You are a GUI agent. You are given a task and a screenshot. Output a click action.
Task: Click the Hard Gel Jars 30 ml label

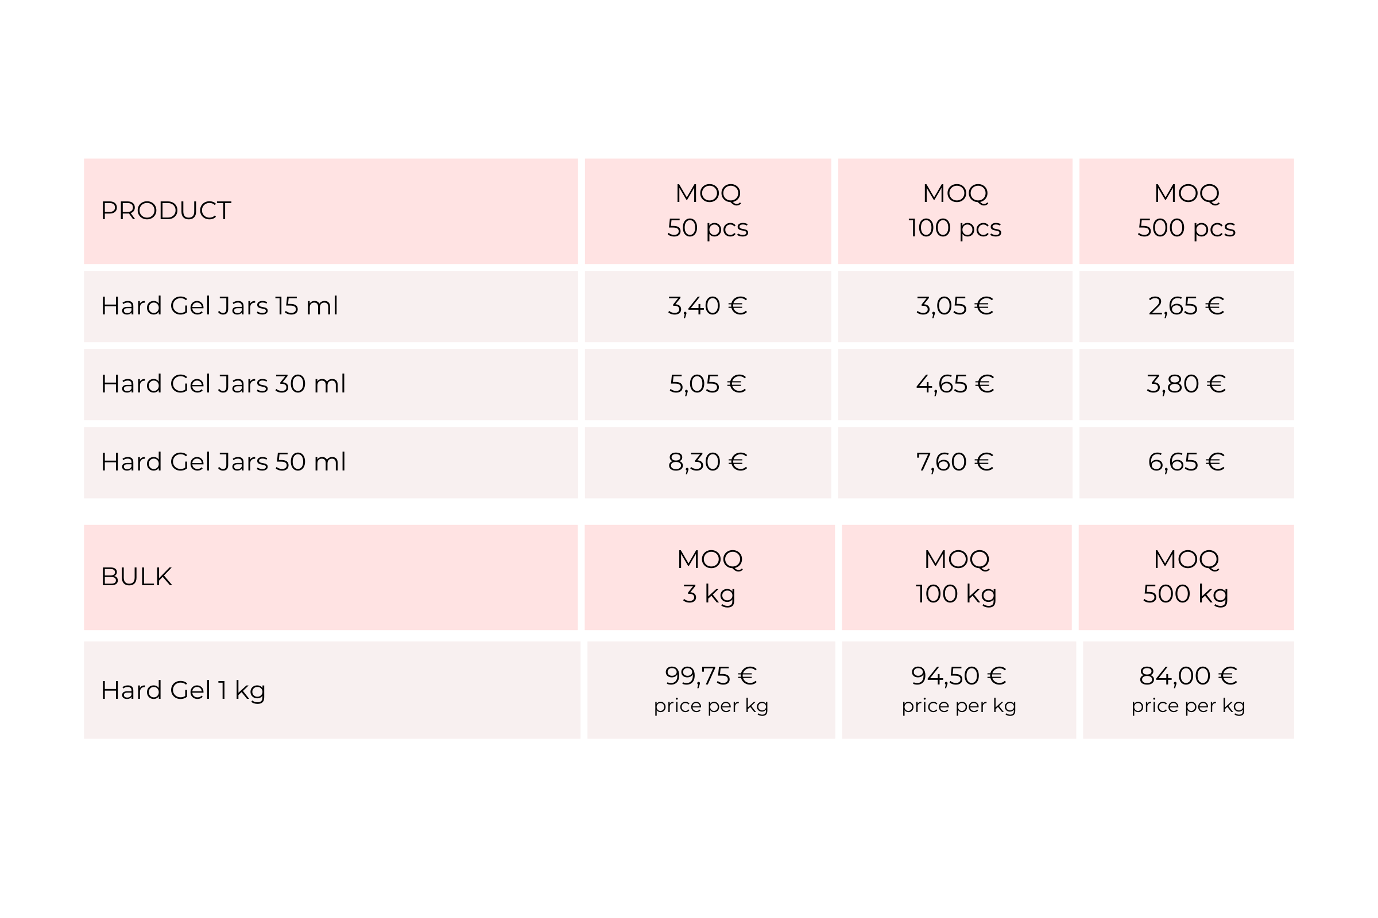pyautogui.click(x=223, y=384)
